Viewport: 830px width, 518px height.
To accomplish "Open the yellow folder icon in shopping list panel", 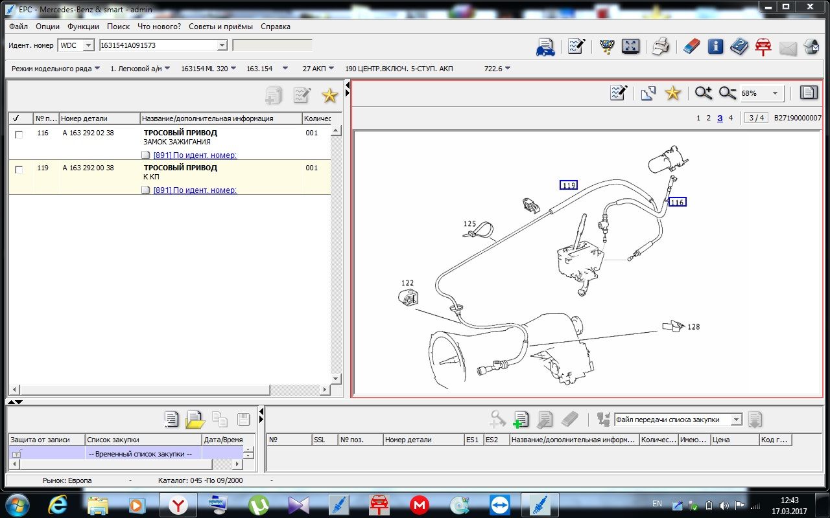I will tap(195, 420).
